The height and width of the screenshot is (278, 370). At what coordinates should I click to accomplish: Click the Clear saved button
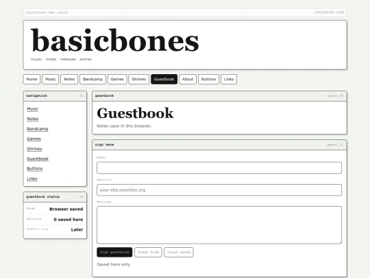click(x=179, y=252)
